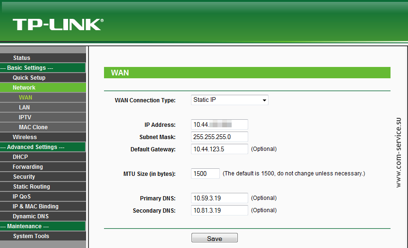Click the Primary DNS label
The image size is (408, 248).
(x=158, y=198)
